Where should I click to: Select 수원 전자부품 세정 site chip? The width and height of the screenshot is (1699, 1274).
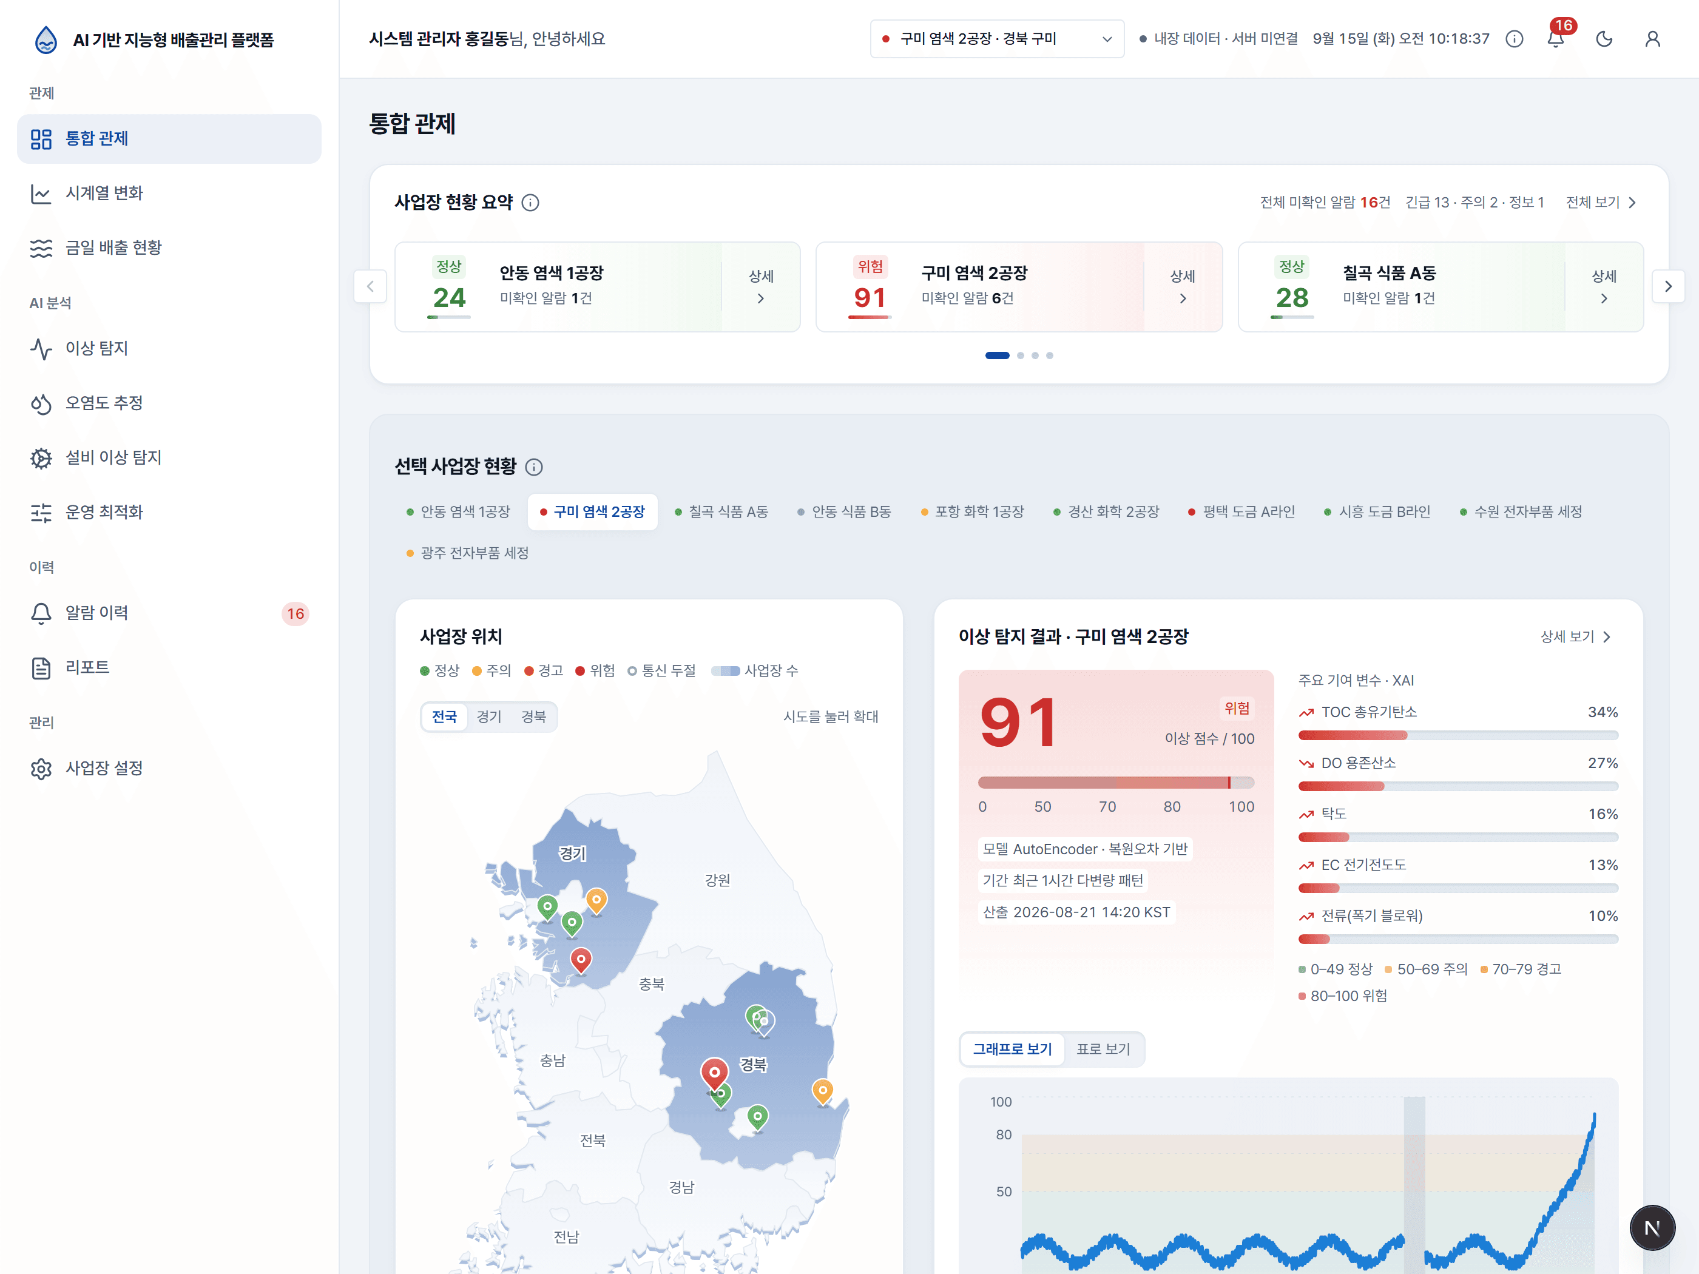pyautogui.click(x=1521, y=512)
